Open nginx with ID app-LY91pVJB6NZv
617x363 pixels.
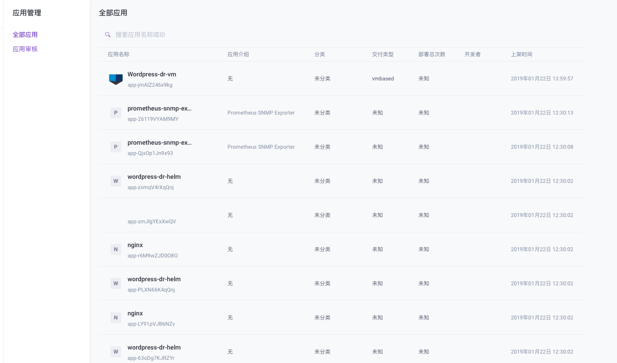[135, 313]
